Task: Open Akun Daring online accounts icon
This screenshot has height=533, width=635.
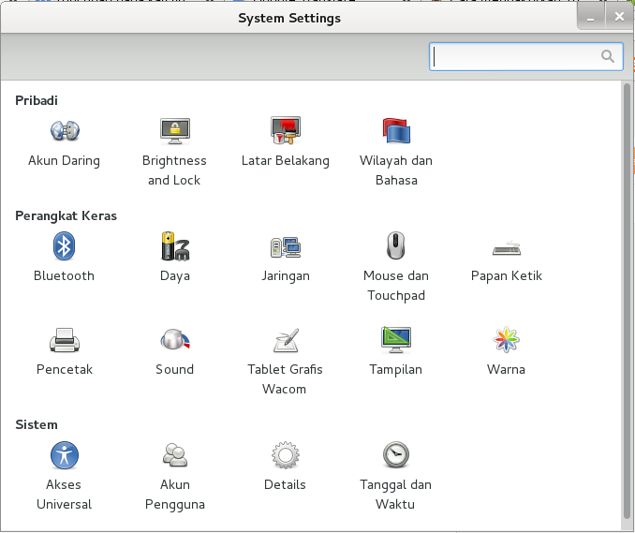Action: (65, 130)
